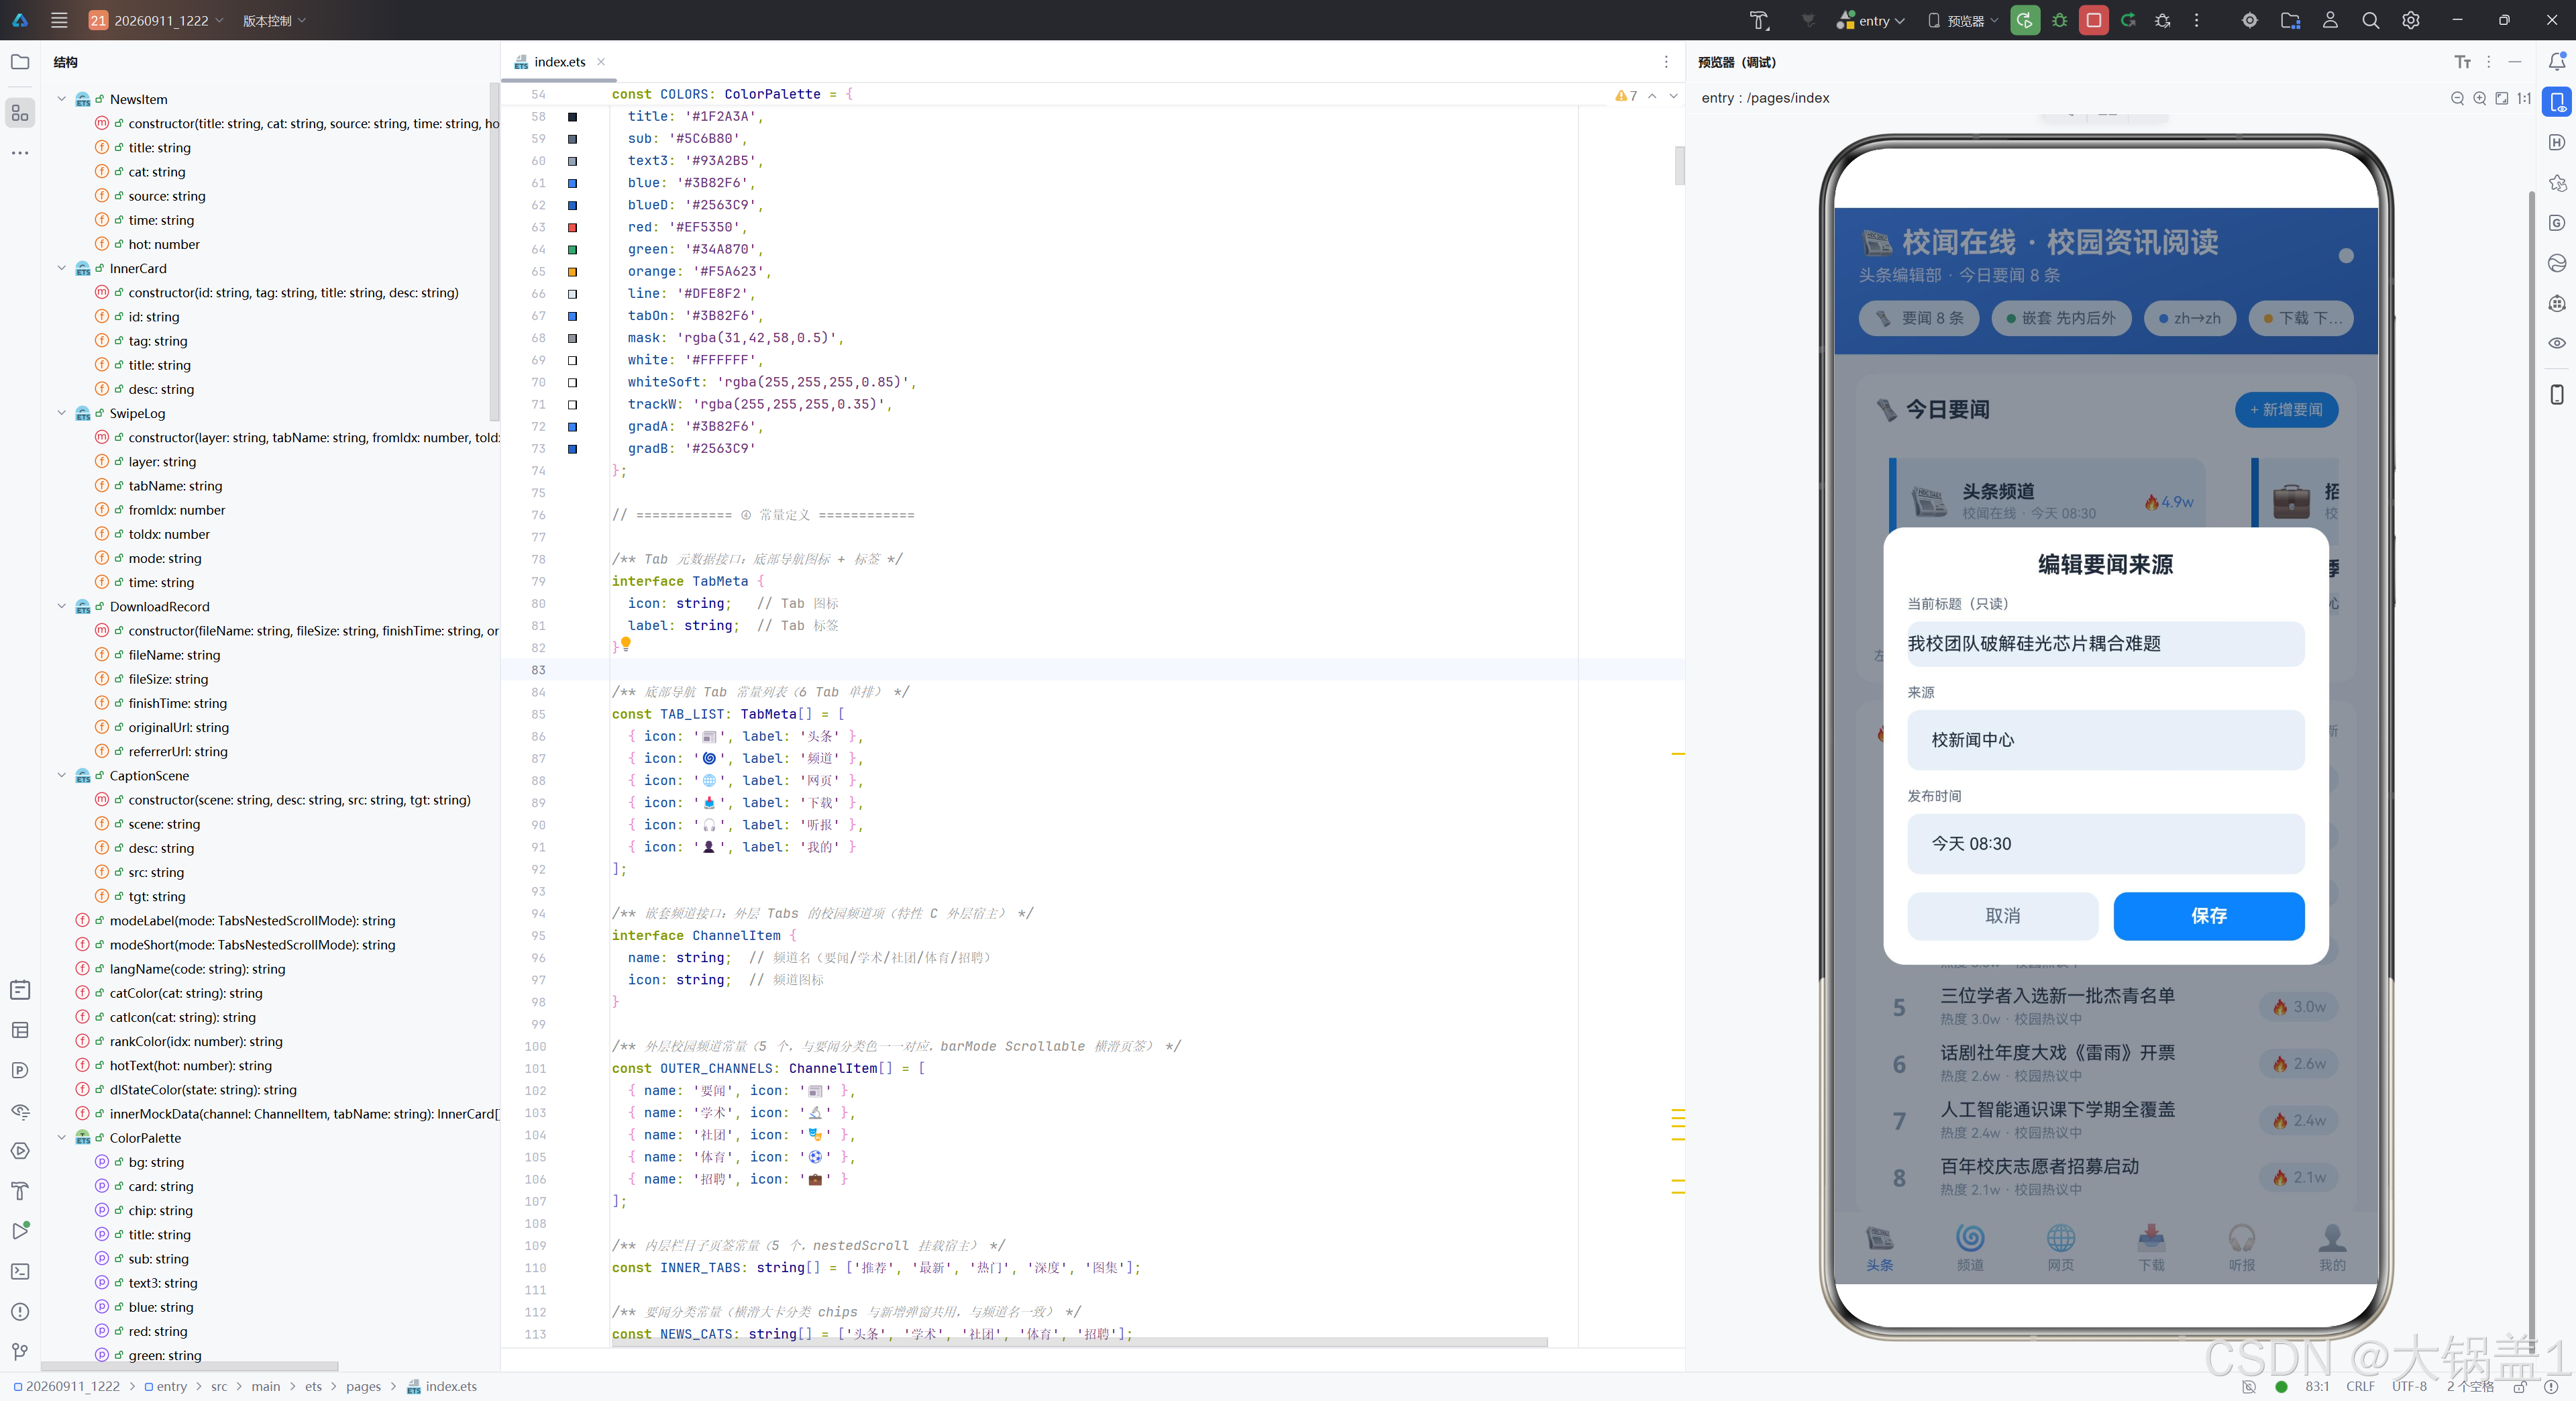Select the 频道 tab in the preview

(x=1970, y=1248)
